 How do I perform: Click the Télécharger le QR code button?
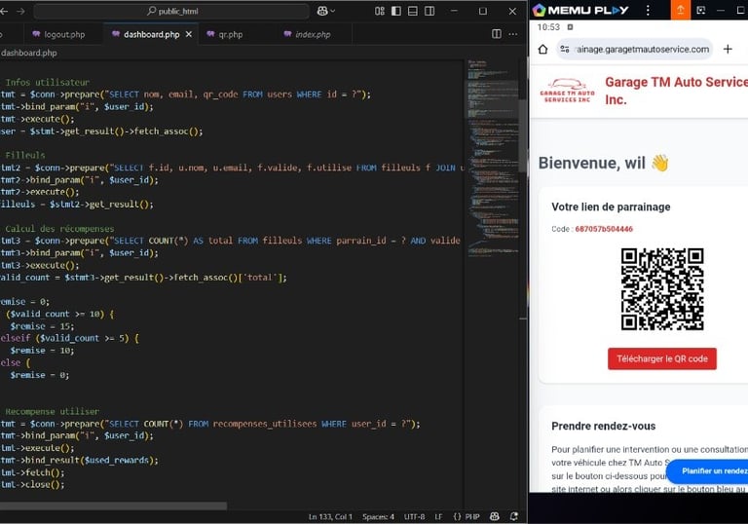[x=662, y=358]
